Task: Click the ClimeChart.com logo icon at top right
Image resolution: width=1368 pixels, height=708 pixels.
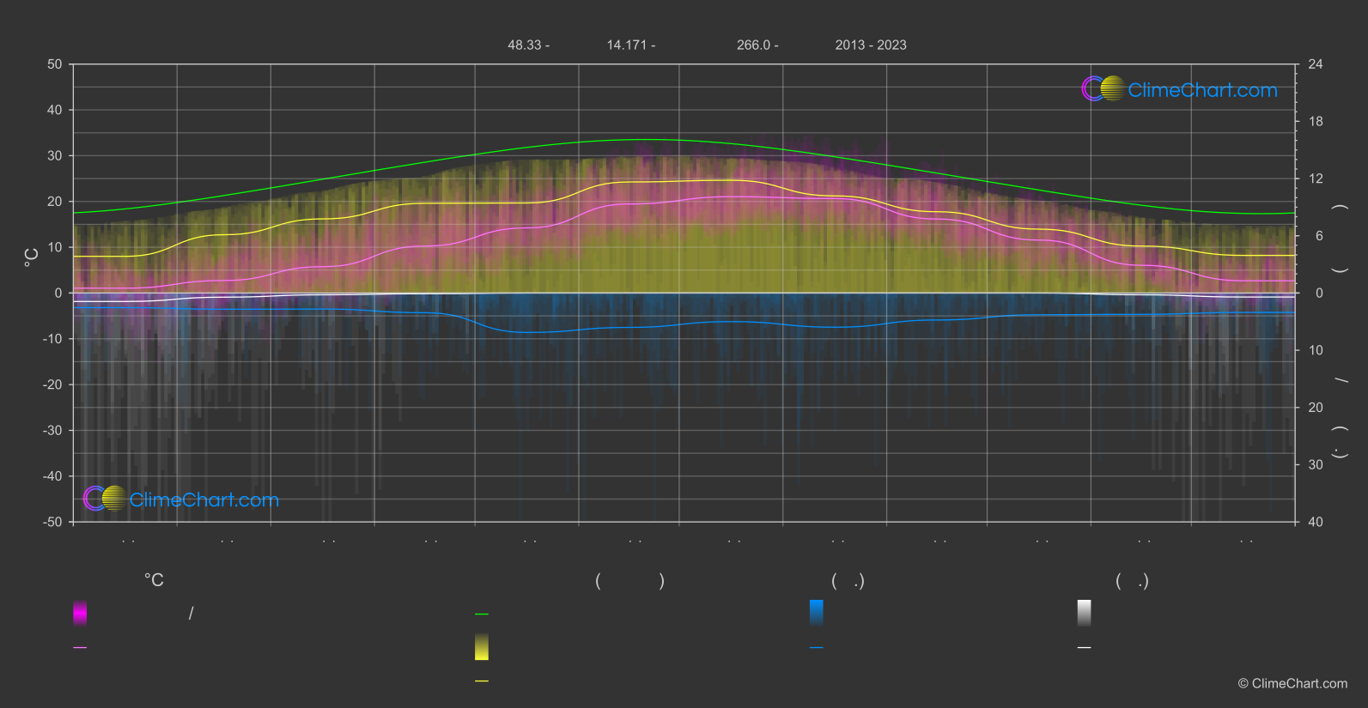Action: click(1104, 88)
